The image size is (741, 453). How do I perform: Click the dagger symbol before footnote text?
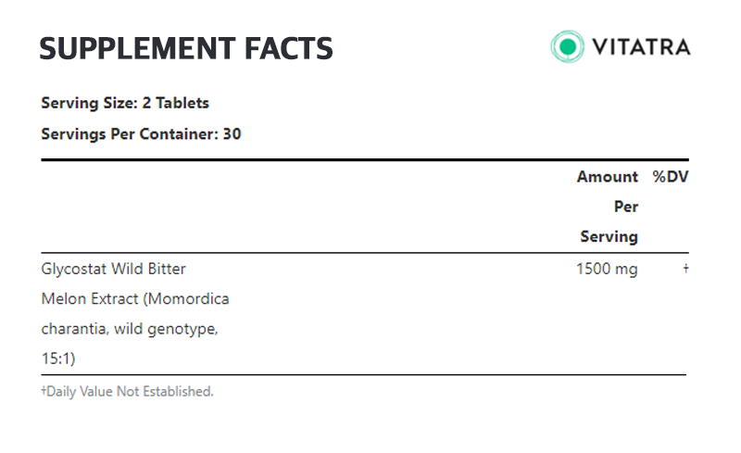(44, 390)
